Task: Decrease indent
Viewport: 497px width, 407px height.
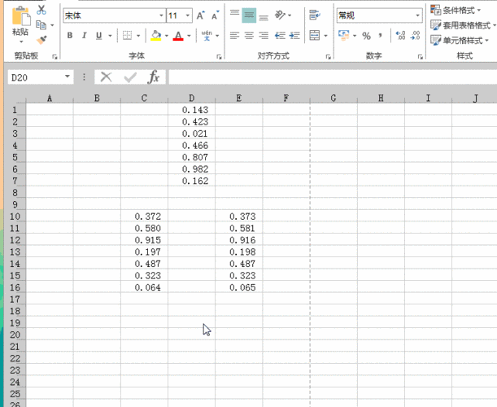Action: (280, 35)
